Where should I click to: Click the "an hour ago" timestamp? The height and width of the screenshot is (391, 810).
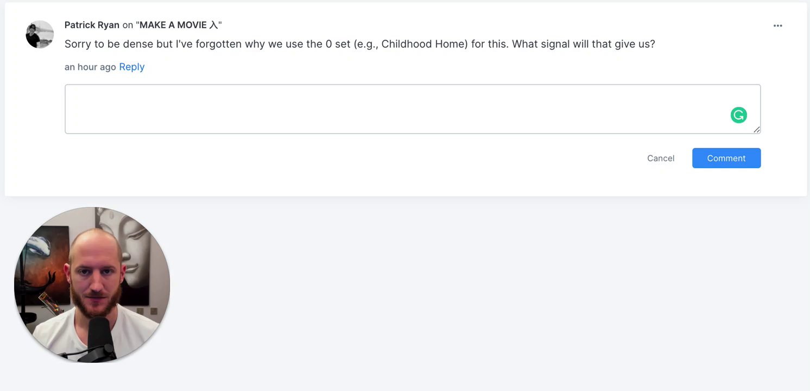(90, 67)
